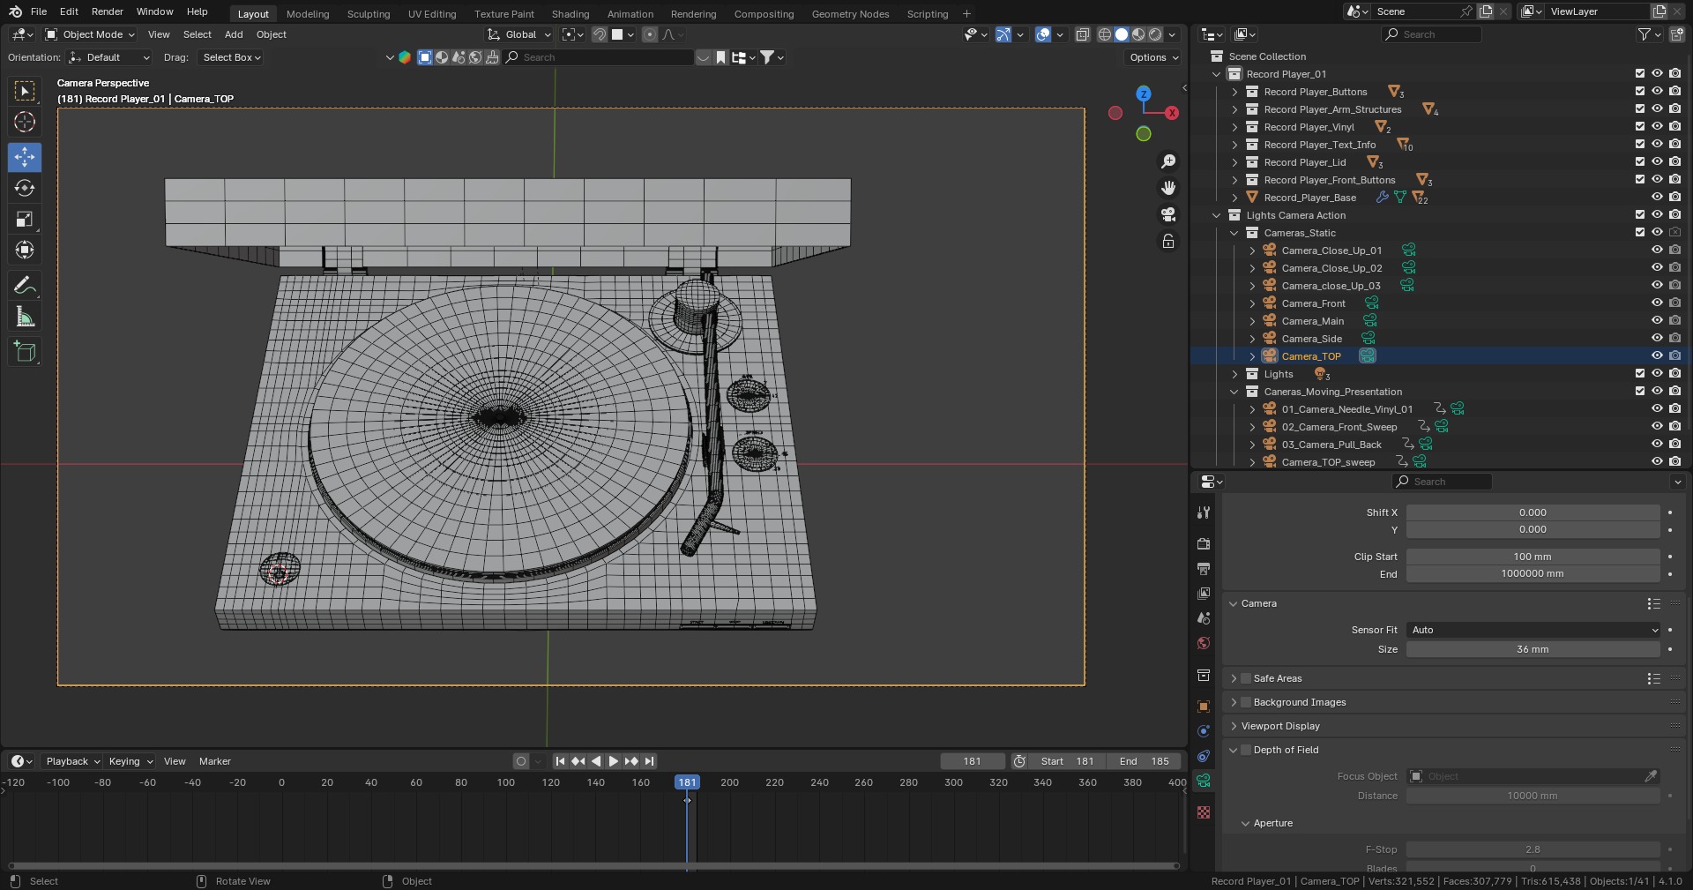The image size is (1693, 890).
Task: Activate the Annotate pencil tool
Action: pyautogui.click(x=25, y=285)
